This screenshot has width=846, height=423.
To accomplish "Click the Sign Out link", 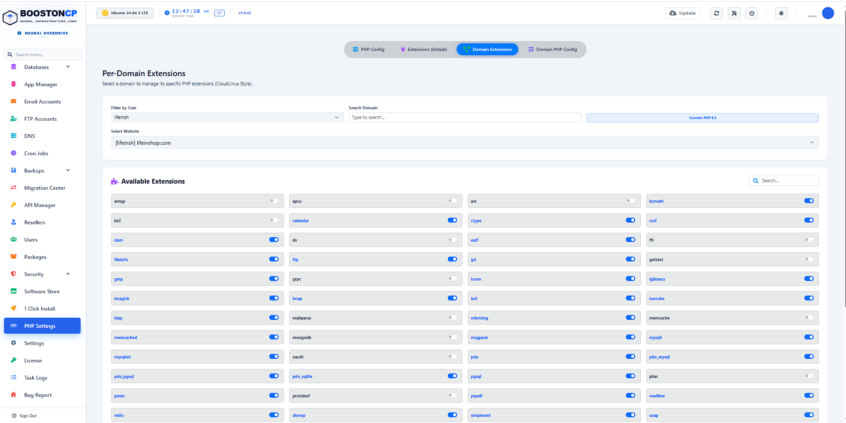I will coord(24,415).
